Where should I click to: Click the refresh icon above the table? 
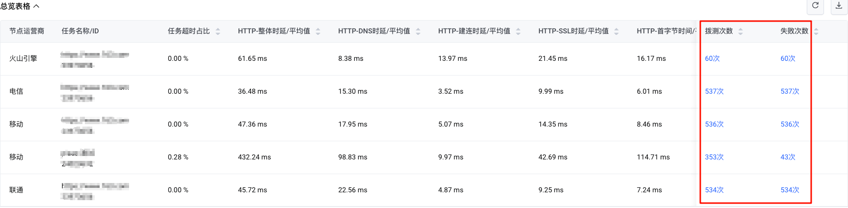click(x=815, y=5)
